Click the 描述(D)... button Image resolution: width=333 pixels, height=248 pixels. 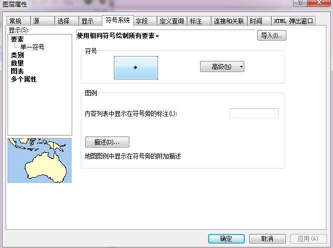[x=107, y=142]
